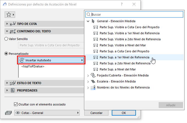Confirm with the OK button
The width and height of the screenshot is (187, 123).
pos(124,113)
